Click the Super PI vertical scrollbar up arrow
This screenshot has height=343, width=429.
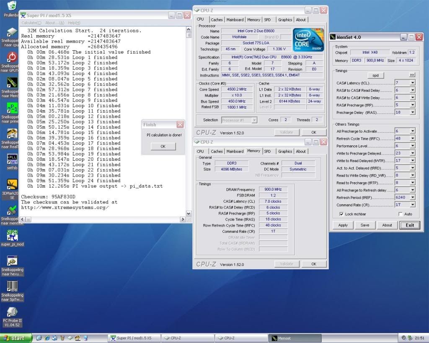(189, 29)
